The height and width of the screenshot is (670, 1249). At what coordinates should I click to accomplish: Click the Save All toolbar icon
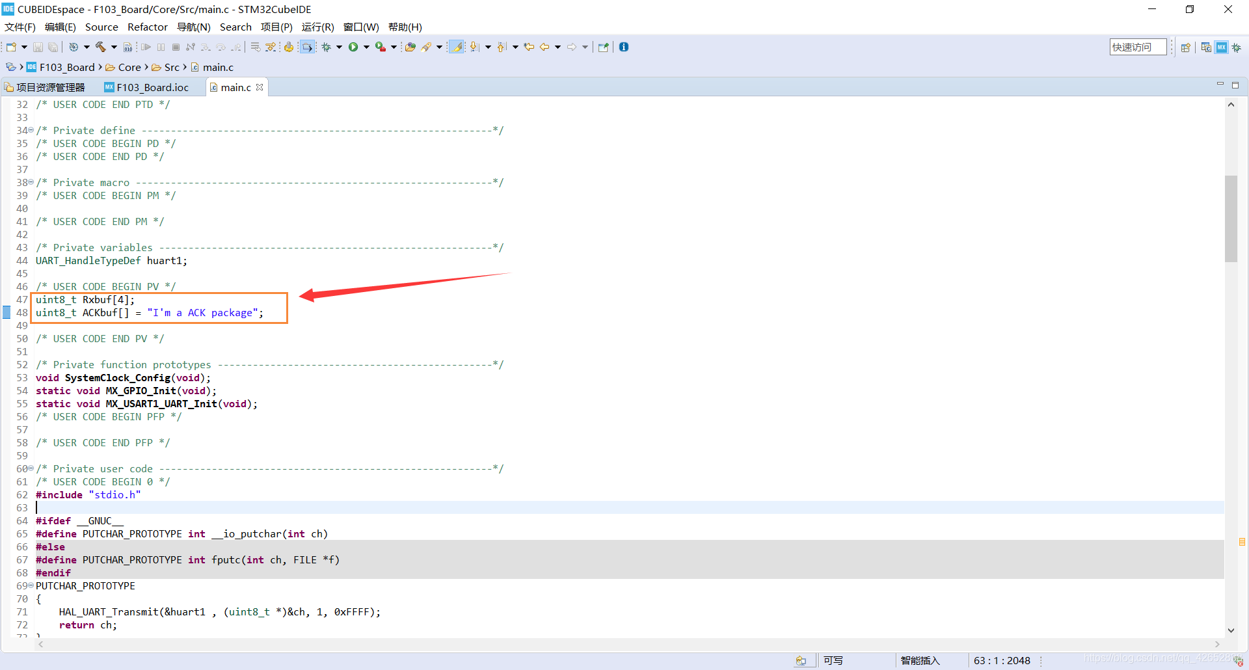point(53,47)
